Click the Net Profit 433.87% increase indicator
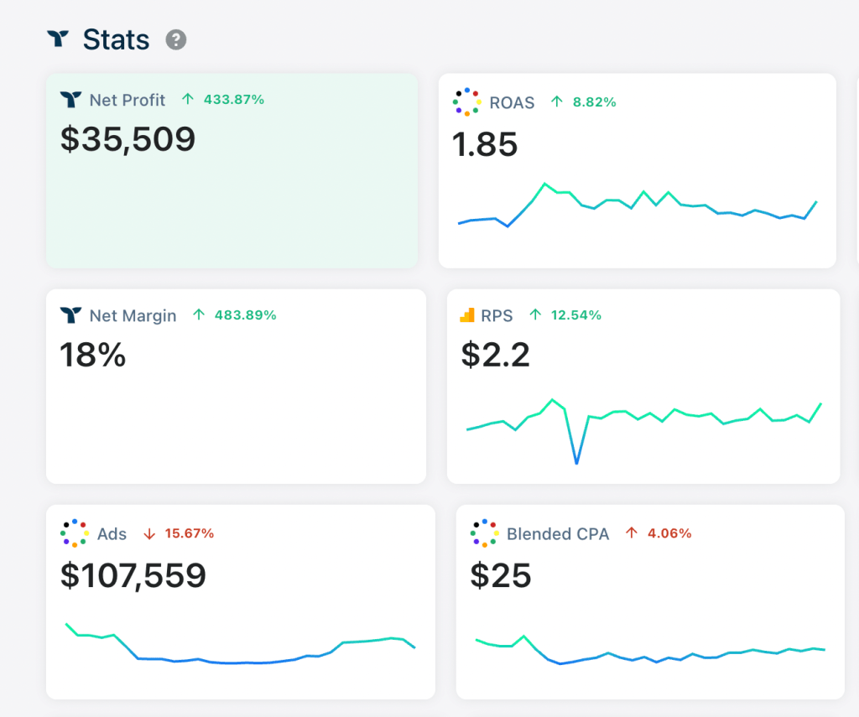Image resolution: width=859 pixels, height=717 pixels. (x=223, y=100)
